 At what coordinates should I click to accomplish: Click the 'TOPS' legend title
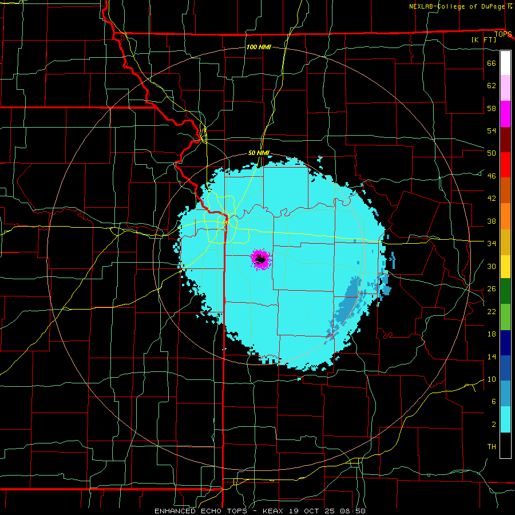[503, 34]
